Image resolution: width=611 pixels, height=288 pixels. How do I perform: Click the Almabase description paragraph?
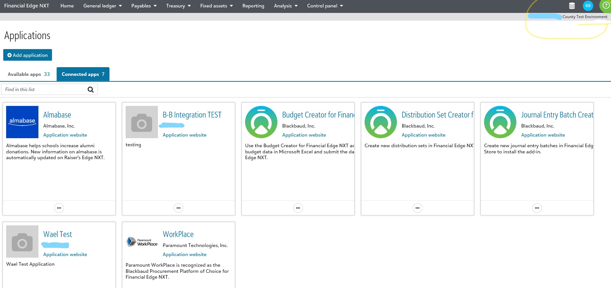tap(56, 152)
